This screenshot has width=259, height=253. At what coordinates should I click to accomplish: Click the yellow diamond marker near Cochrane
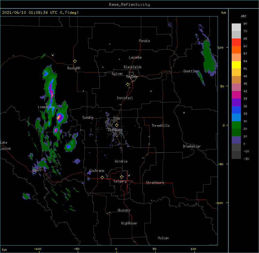102,177
